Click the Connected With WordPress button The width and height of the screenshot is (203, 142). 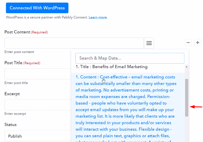click(37, 8)
